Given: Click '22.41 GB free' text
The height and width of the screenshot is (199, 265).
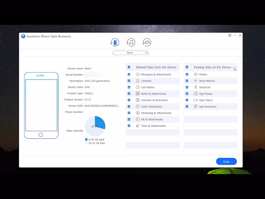Looking at the screenshot, I should click(96, 143).
